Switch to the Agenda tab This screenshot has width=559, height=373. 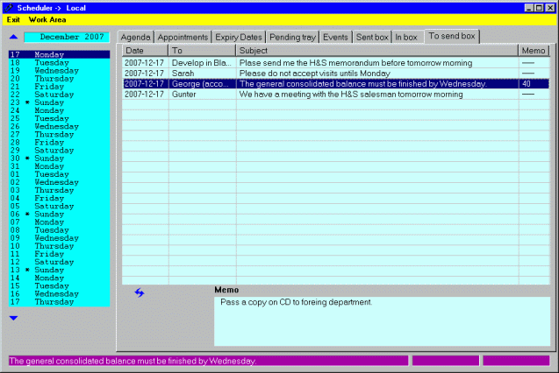pyautogui.click(x=135, y=38)
